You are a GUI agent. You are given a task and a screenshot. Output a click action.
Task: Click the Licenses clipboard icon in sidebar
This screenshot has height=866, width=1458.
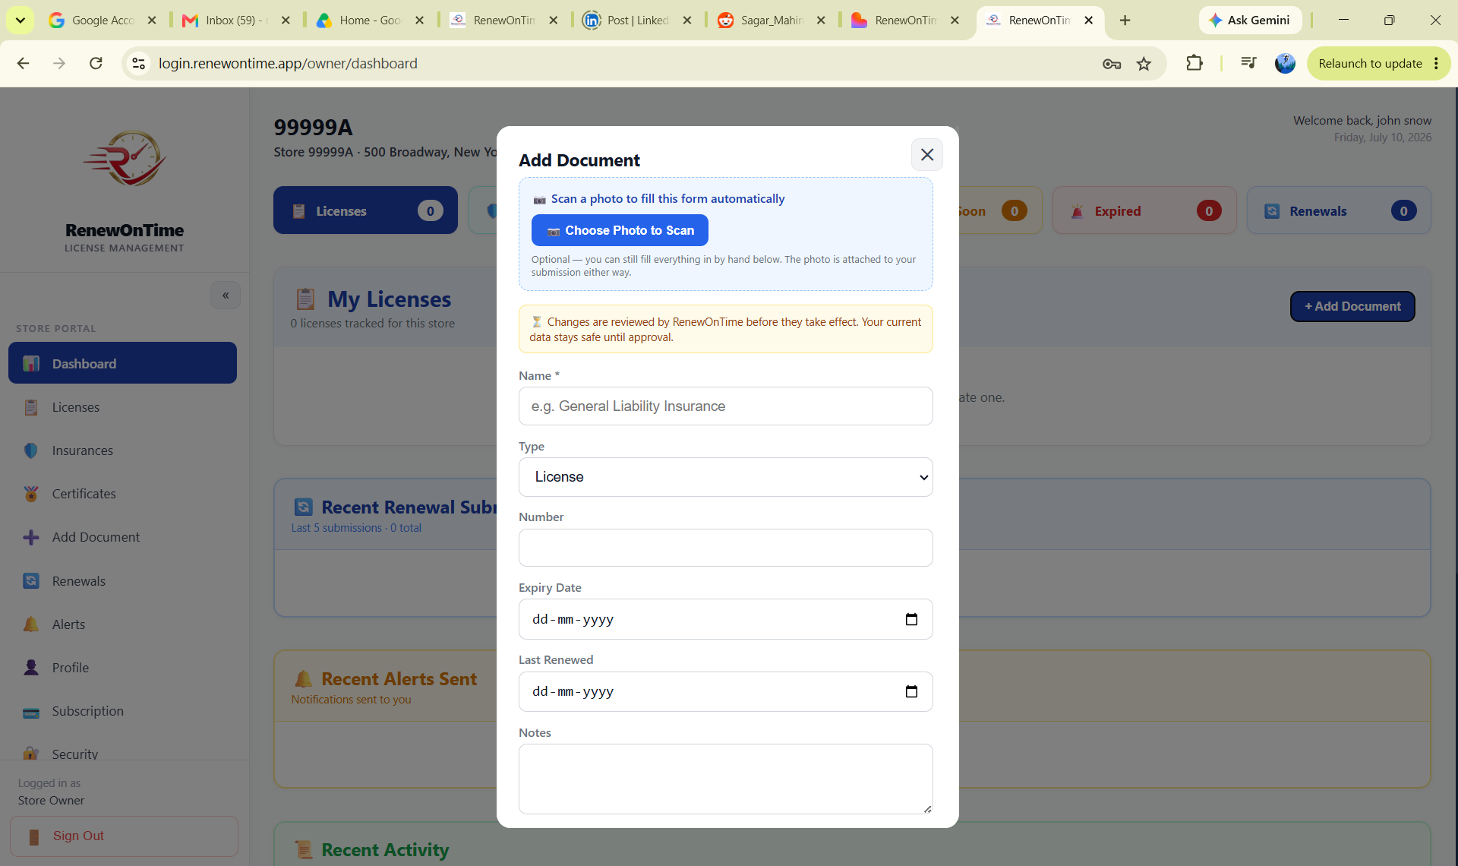tap(31, 407)
